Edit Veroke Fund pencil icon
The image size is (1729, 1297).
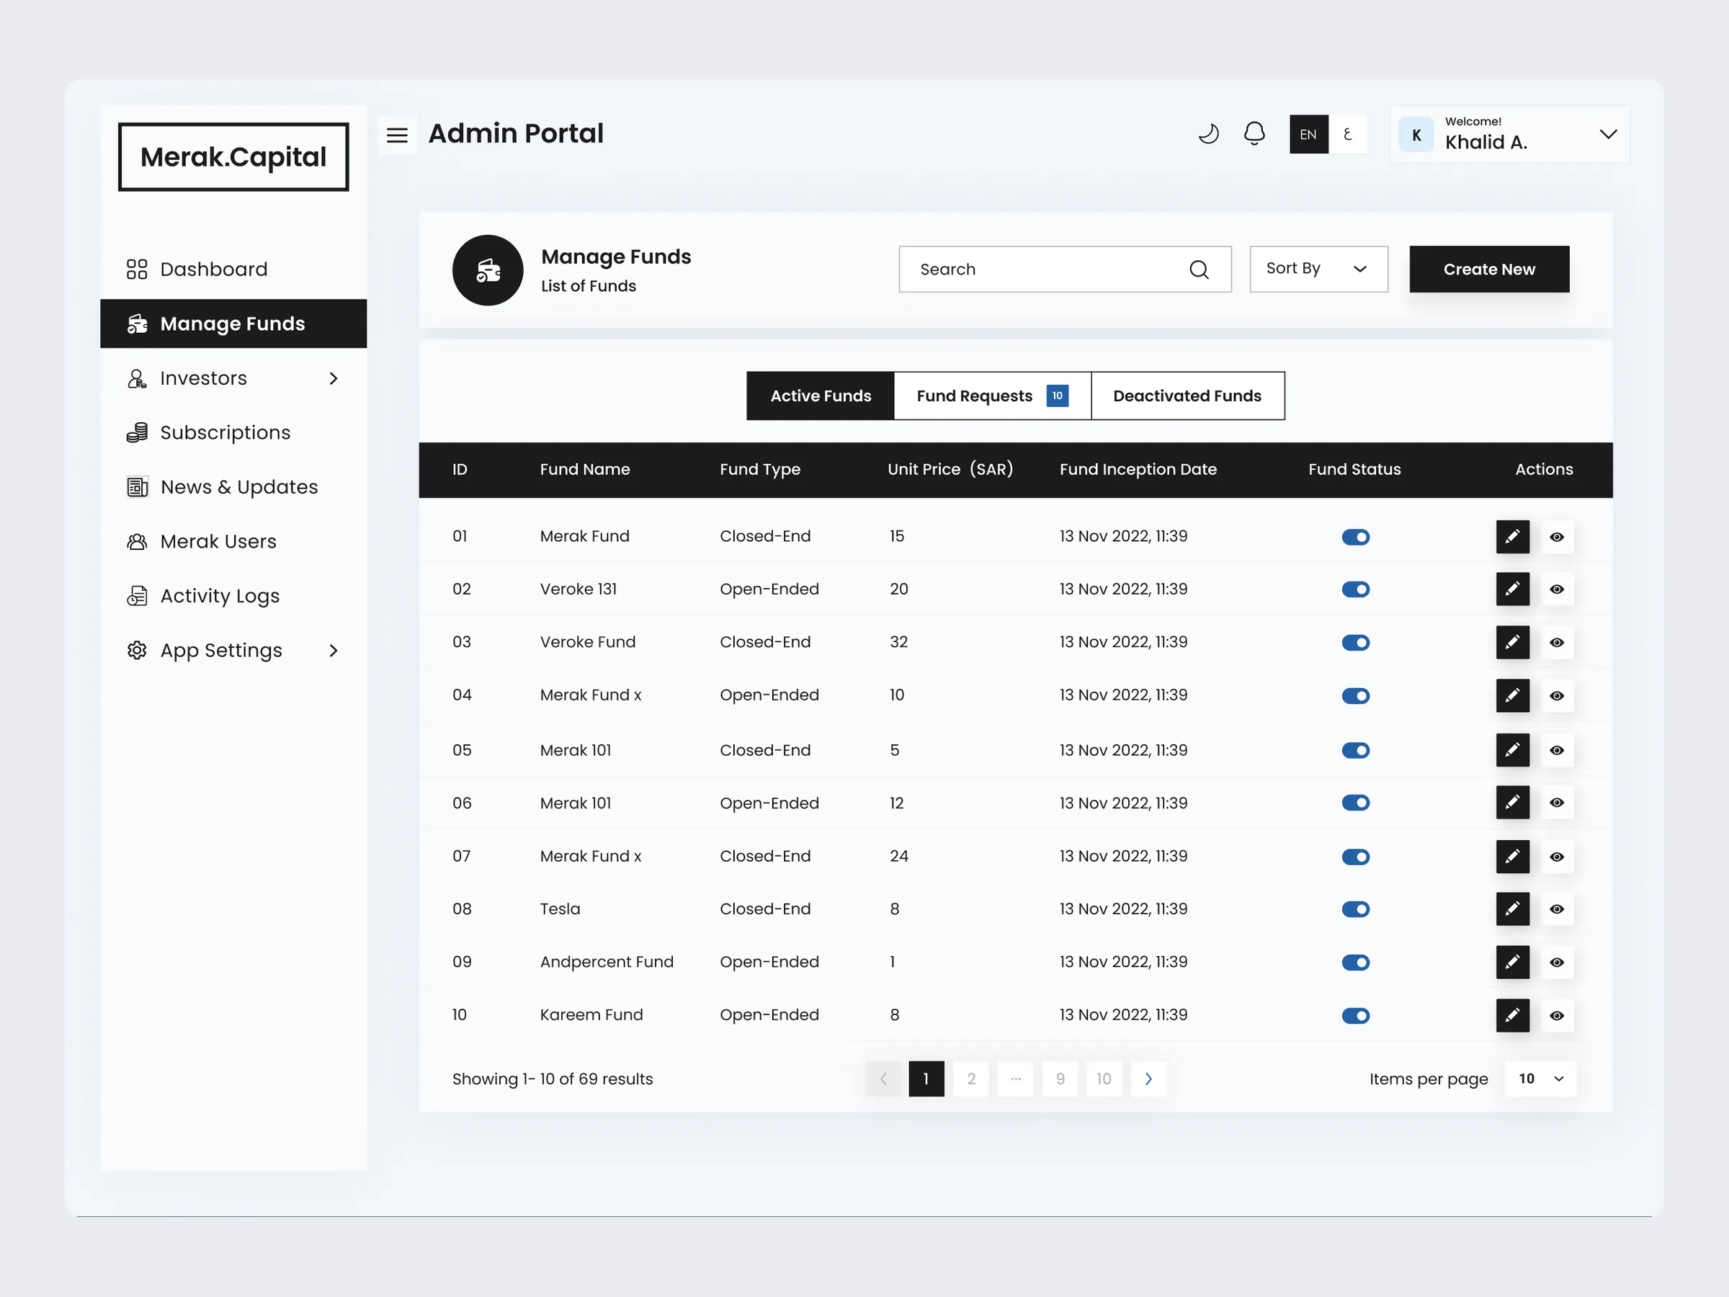click(x=1512, y=643)
